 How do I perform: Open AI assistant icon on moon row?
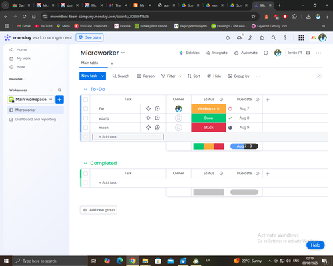[x=148, y=127]
